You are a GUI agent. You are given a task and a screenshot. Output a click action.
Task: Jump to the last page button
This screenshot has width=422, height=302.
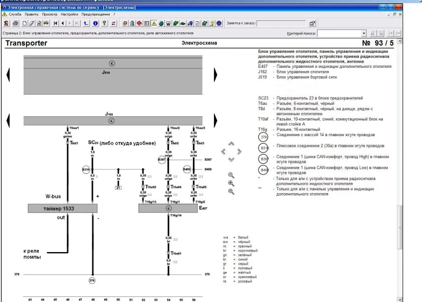pos(77,24)
